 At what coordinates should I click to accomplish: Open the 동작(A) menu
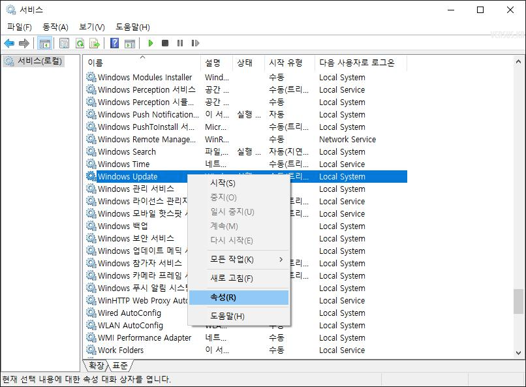pos(55,27)
